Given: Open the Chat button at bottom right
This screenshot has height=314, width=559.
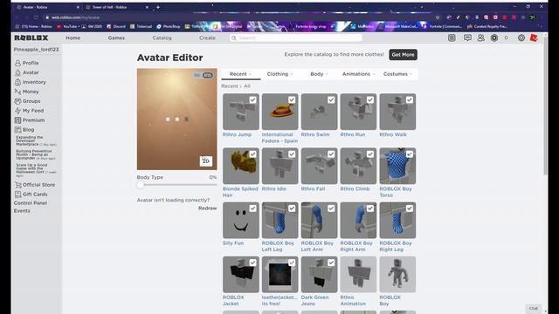Looking at the screenshot, I should click(x=534, y=308).
